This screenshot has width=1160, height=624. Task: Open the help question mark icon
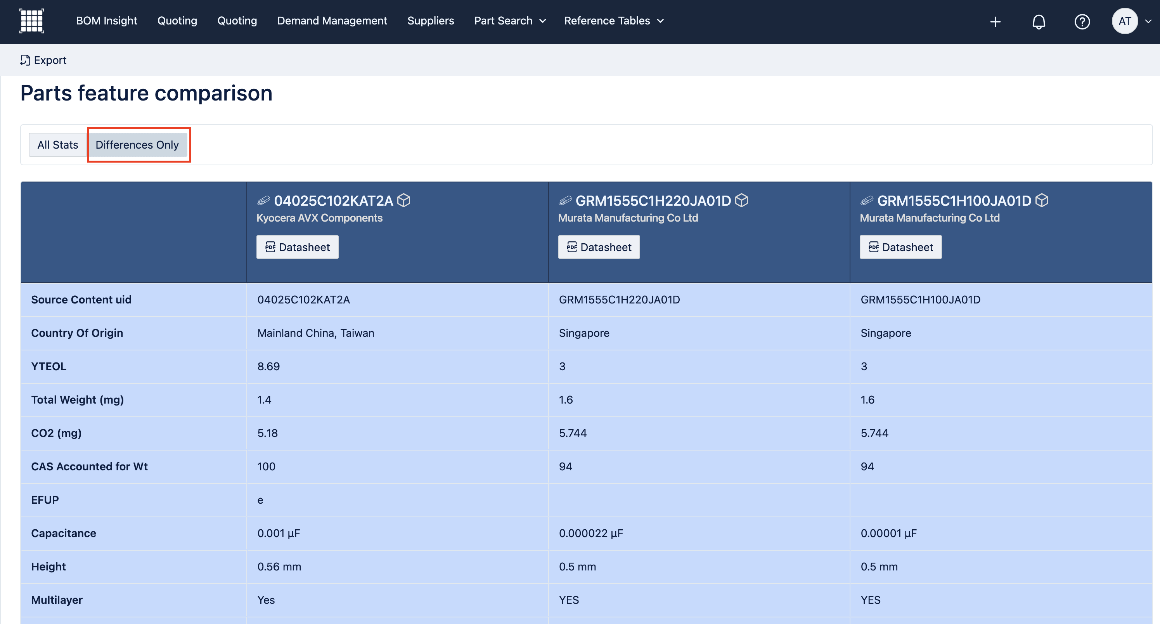click(1082, 21)
